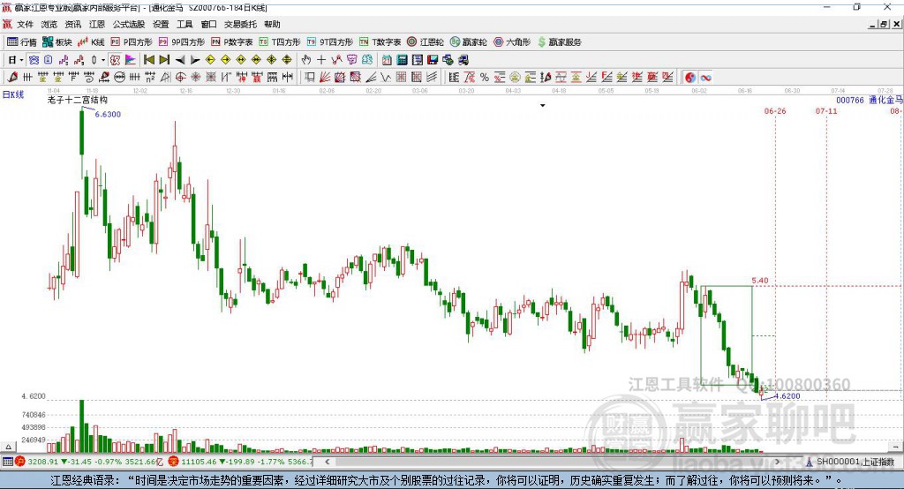The image size is (904, 489).
Task: Open the calculator icon
Action: tap(402, 59)
